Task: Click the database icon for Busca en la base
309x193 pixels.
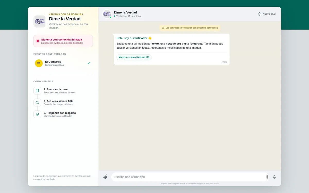Action: pos(37,91)
